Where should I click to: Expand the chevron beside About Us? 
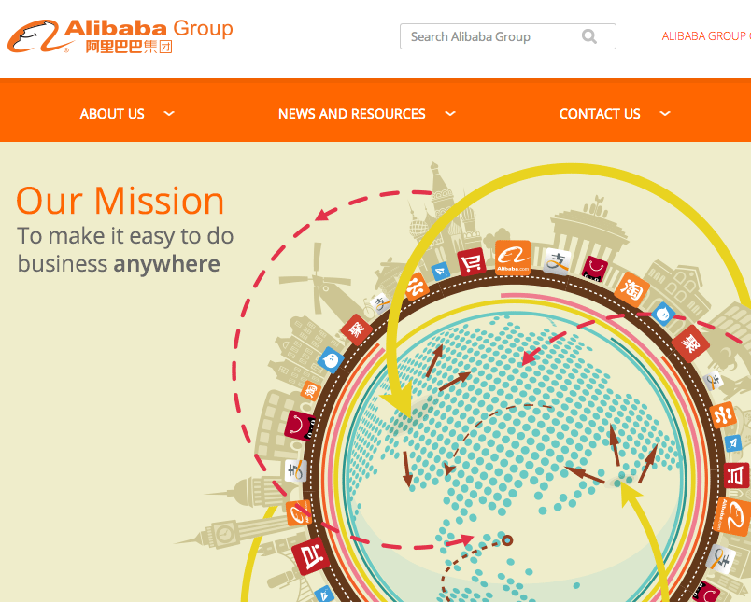click(x=169, y=114)
